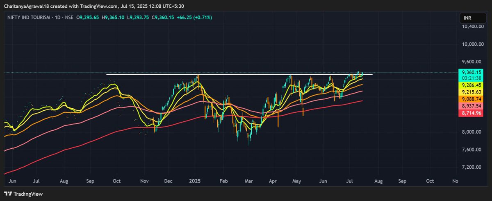Click the TradingView logo
The image size is (492, 201).
23,194
